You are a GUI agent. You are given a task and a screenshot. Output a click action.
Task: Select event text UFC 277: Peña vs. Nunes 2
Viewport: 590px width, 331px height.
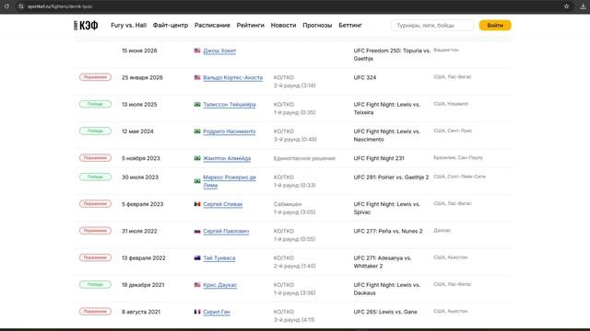pyautogui.click(x=388, y=231)
